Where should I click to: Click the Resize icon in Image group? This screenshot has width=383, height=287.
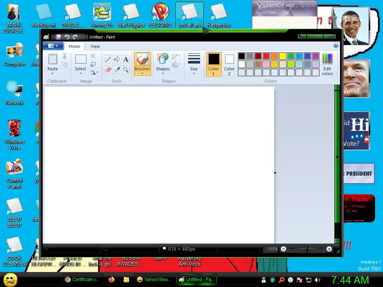click(93, 64)
